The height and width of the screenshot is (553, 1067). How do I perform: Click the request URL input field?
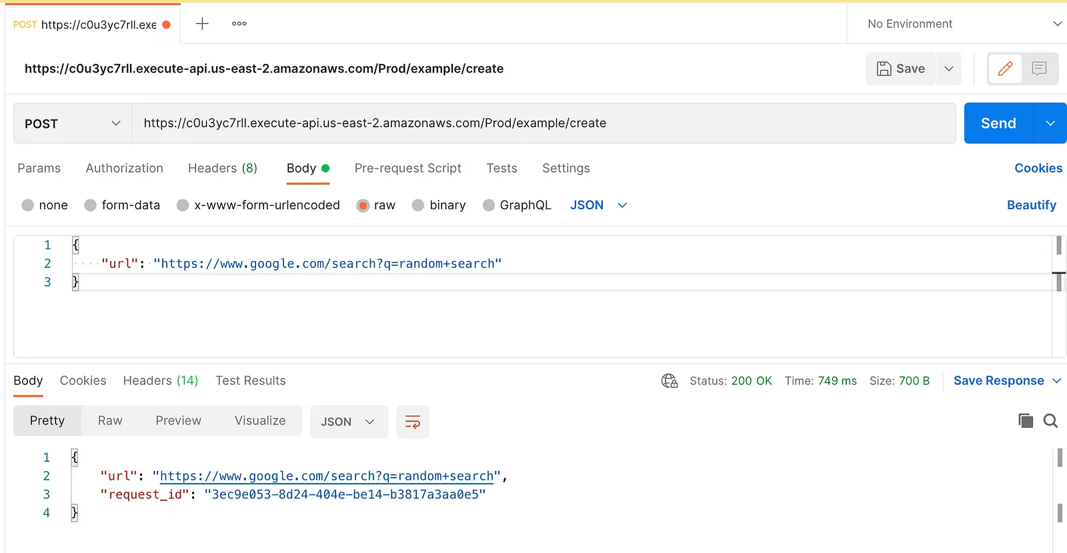(544, 123)
